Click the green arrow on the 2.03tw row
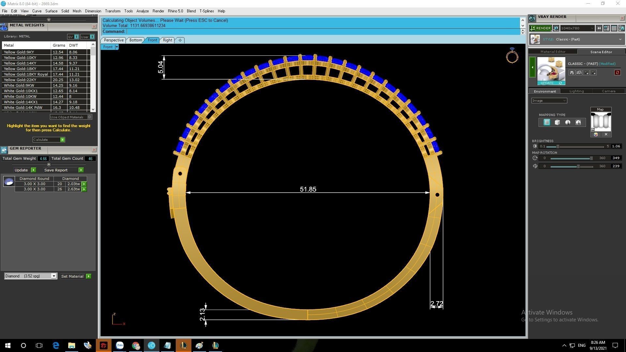Image resolution: width=626 pixels, height=352 pixels. (84, 184)
